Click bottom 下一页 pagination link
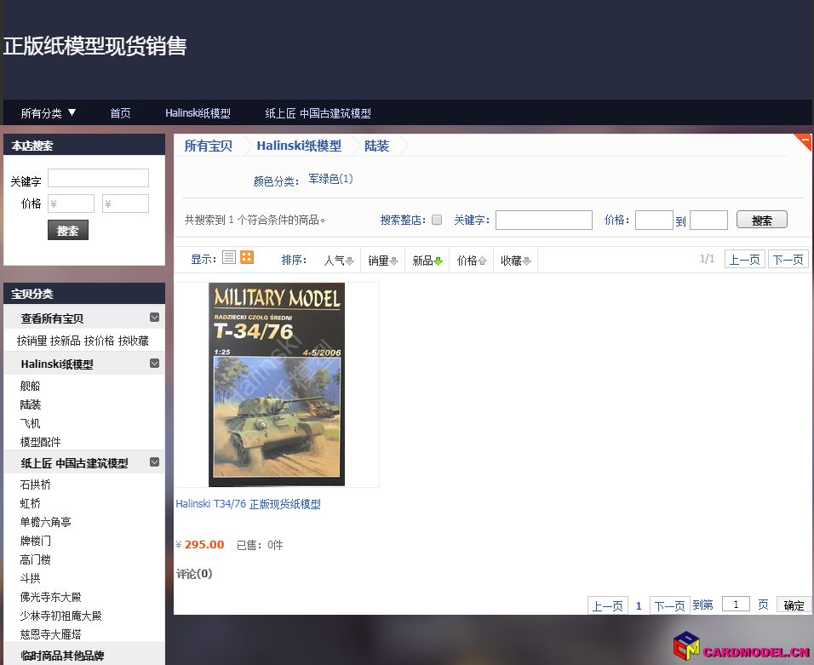Image resolution: width=814 pixels, height=665 pixels. tap(670, 605)
